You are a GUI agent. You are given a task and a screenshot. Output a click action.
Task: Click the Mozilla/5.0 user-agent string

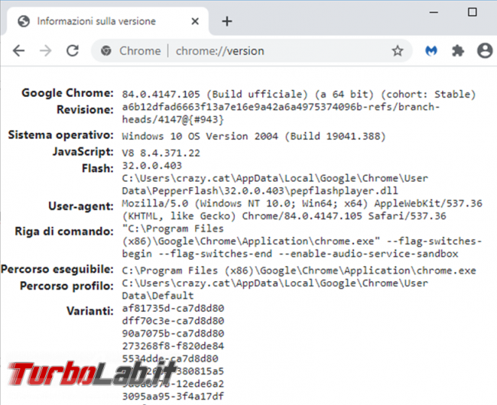pyautogui.click(x=302, y=209)
